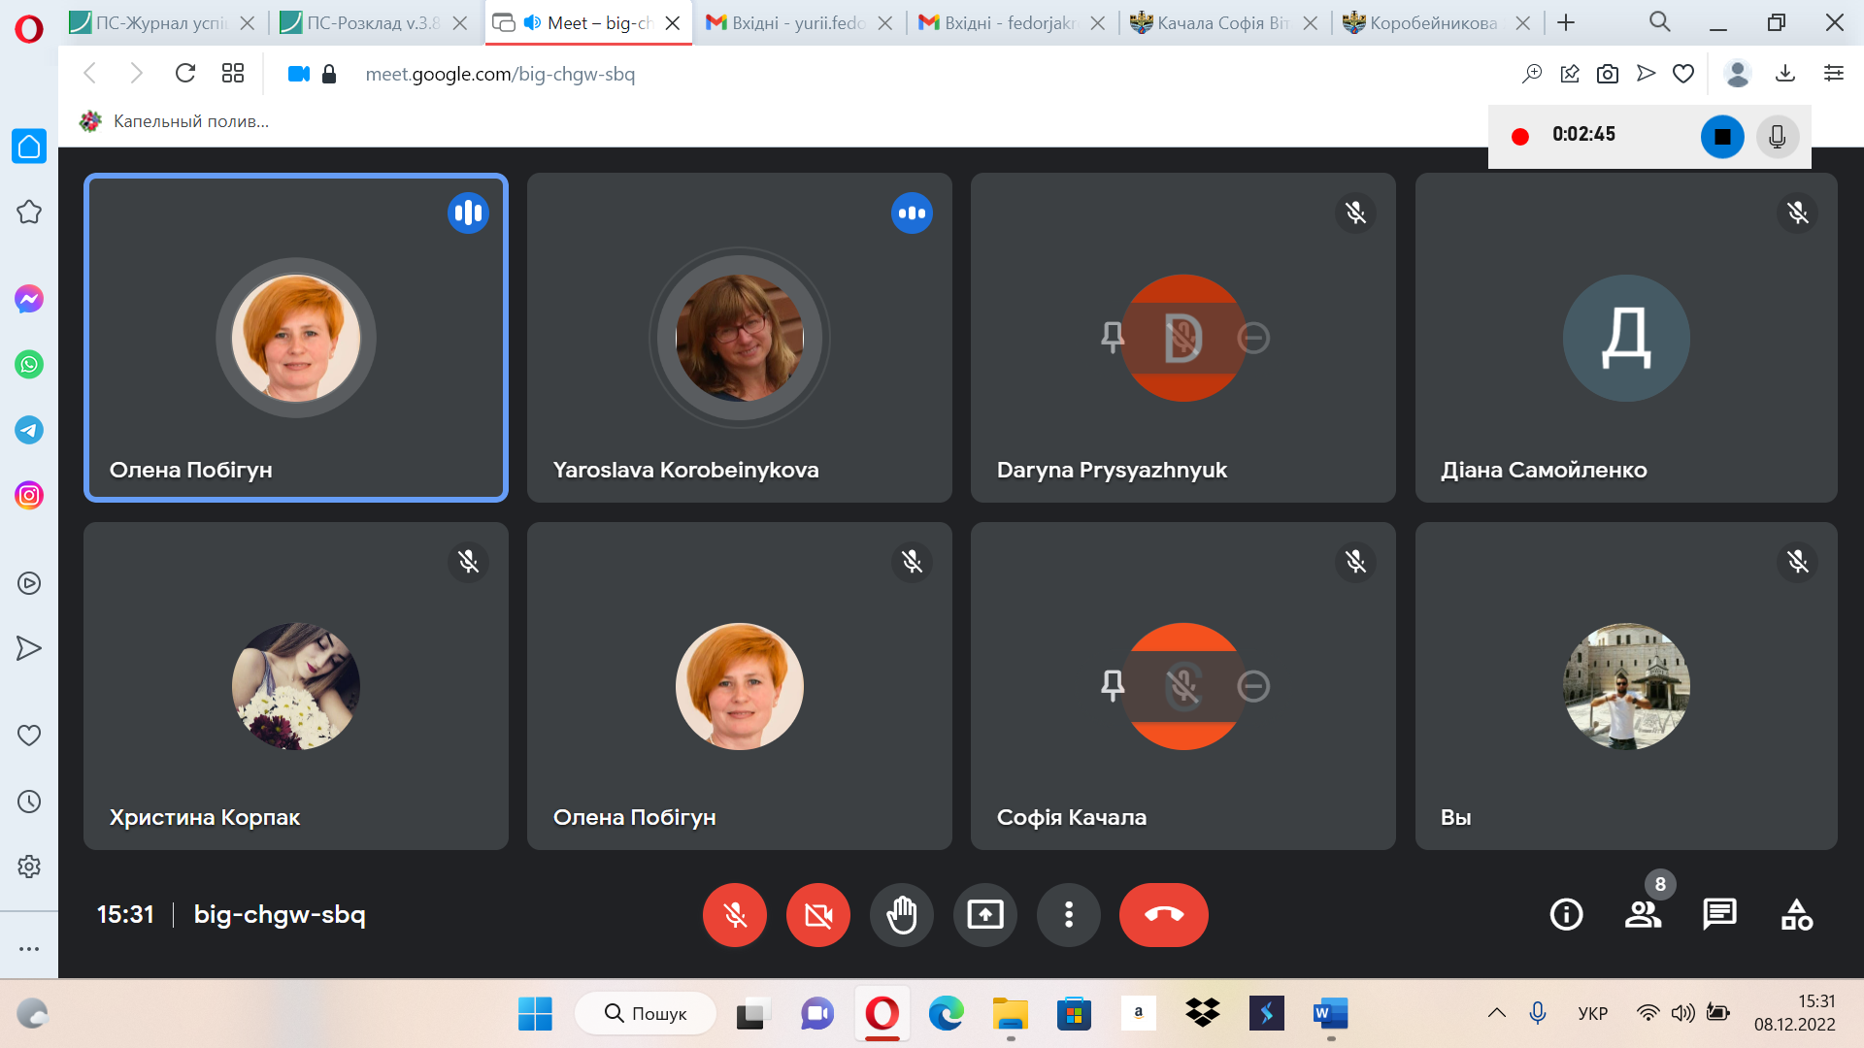Open meeting details info icon
Image resolution: width=1864 pixels, height=1048 pixels.
[x=1566, y=914]
